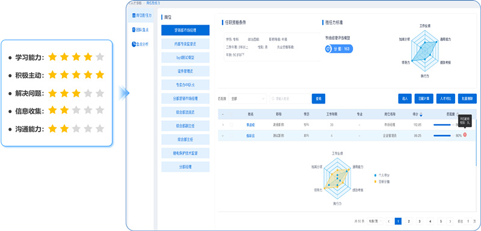This screenshot has width=481, height=231.
Task: Select 综合部主任 position
Action: 185,140
